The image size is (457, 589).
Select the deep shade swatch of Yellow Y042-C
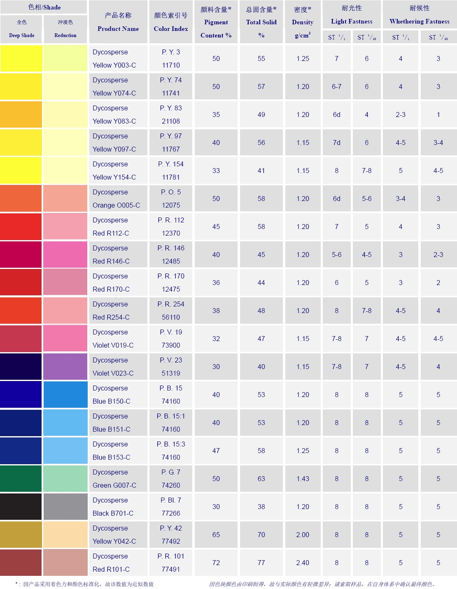[21, 535]
